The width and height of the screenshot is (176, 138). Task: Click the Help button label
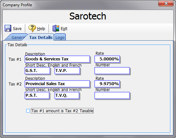[41, 29]
